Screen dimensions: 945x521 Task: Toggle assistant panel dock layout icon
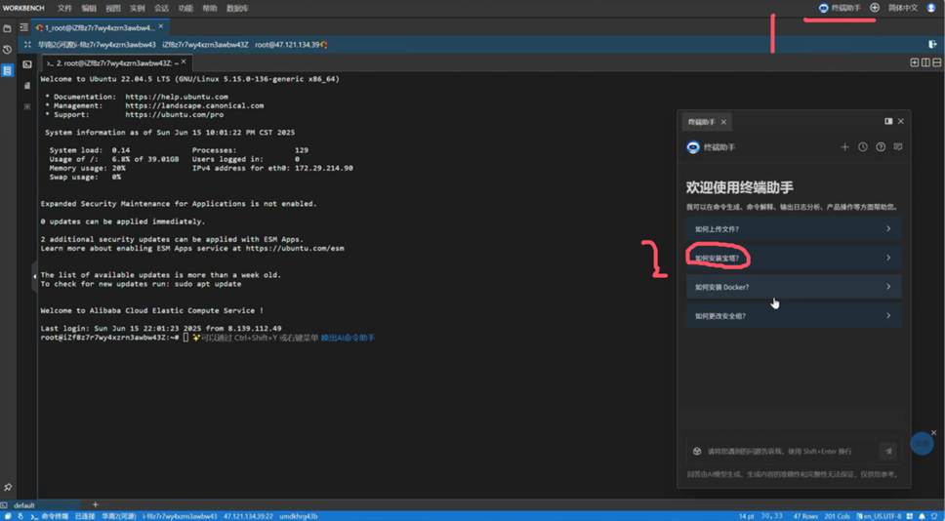tap(888, 122)
